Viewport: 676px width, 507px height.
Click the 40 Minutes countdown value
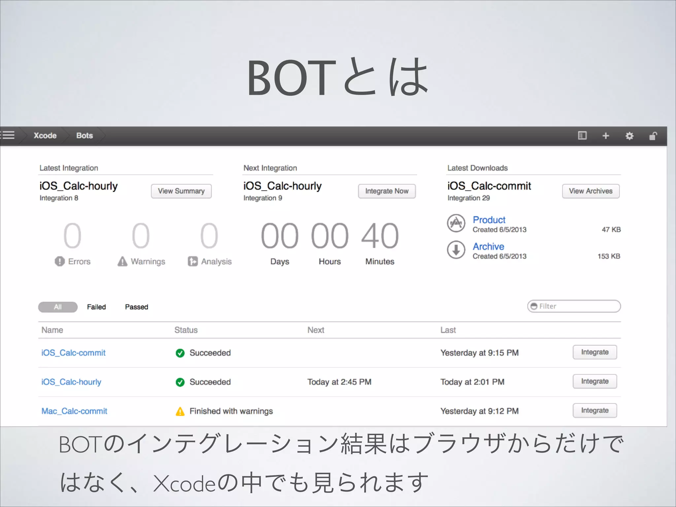380,235
